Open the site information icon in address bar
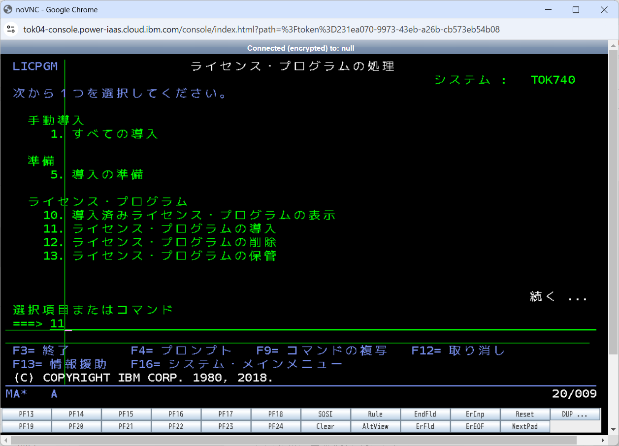This screenshot has width=619, height=446. point(11,30)
